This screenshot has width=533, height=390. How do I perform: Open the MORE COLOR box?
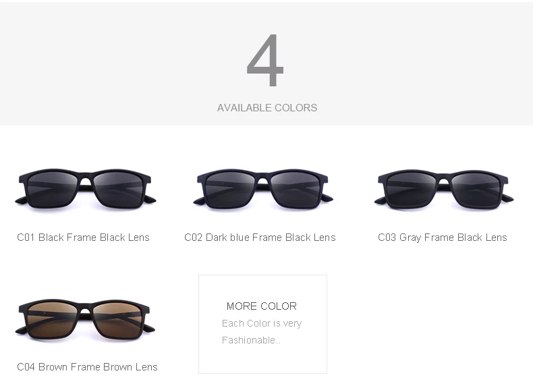262,324
